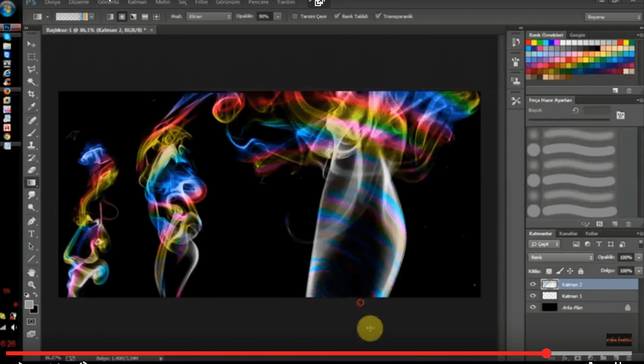Switch to the Kanallar tab
644x364 pixels.
[x=568, y=234]
